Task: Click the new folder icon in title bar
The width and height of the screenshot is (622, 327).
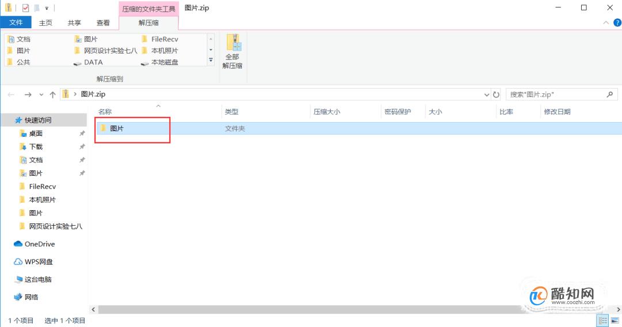Action: (36, 8)
